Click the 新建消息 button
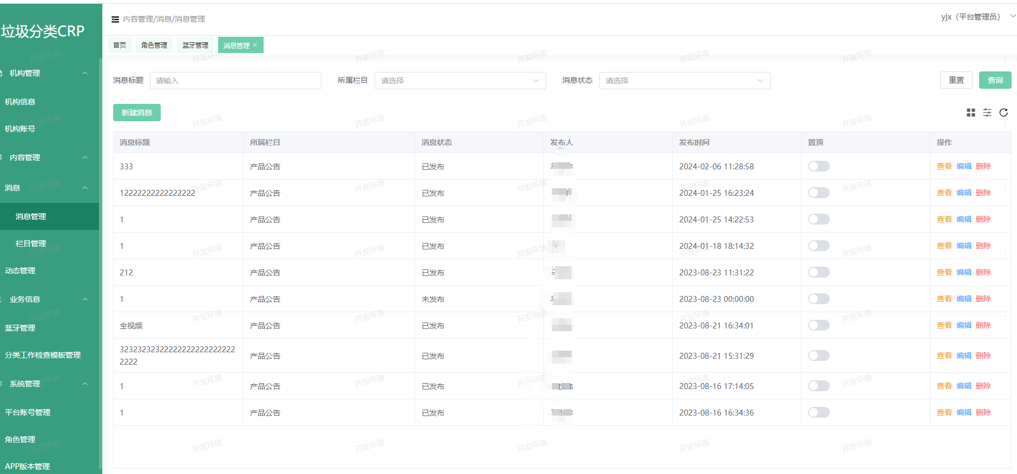 (137, 113)
